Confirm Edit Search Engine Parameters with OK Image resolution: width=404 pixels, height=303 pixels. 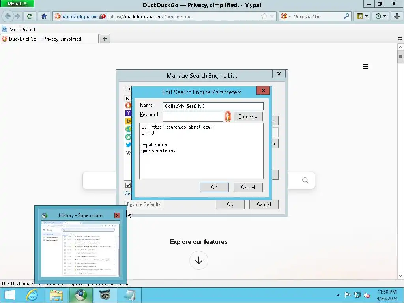tap(214, 187)
